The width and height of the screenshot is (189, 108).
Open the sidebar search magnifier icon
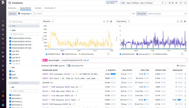3,21
